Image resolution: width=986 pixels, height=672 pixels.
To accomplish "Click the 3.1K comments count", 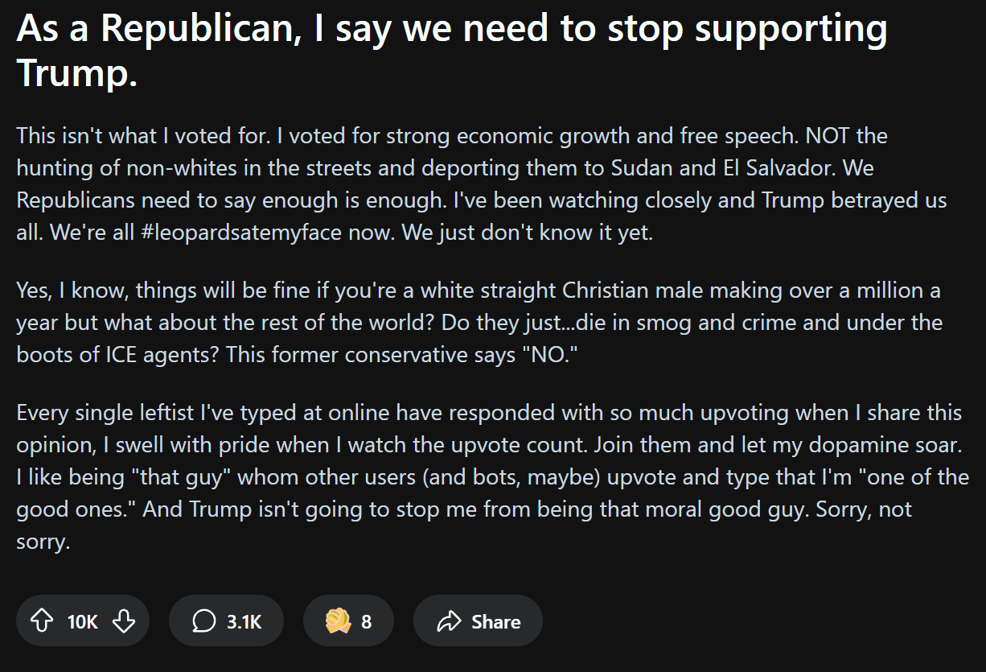I will [x=244, y=621].
